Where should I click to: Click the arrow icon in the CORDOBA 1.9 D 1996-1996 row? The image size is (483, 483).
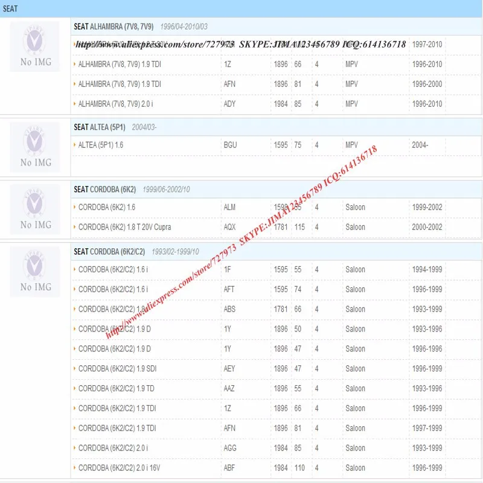pyautogui.click(x=74, y=349)
